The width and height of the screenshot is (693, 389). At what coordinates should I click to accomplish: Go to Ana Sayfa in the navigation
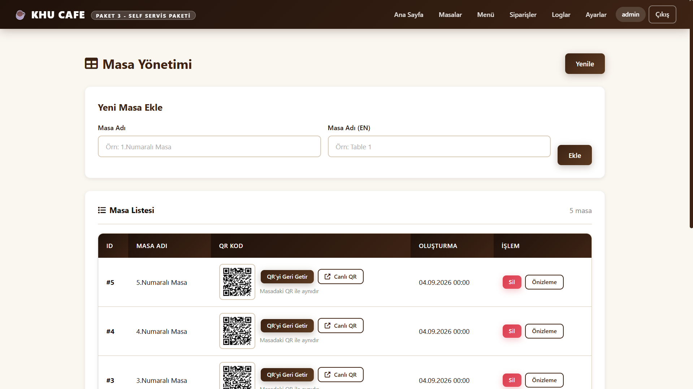coord(408,15)
